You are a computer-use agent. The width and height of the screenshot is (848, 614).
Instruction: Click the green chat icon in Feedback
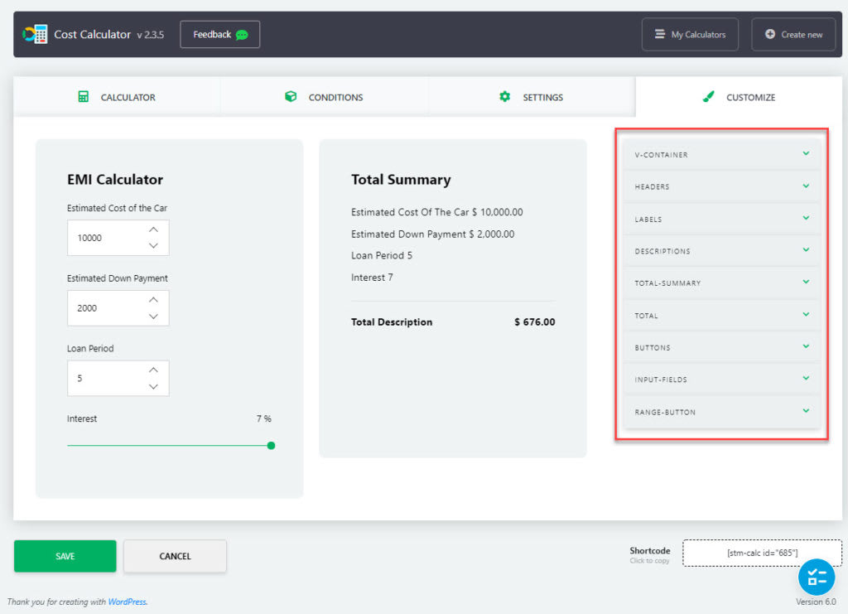point(242,35)
